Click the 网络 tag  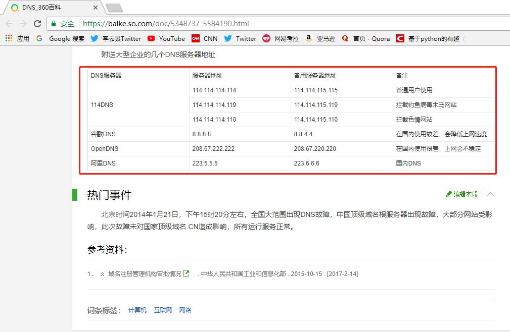click(x=185, y=310)
